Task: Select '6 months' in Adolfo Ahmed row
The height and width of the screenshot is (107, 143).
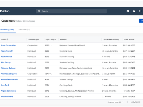Action: point(106,57)
